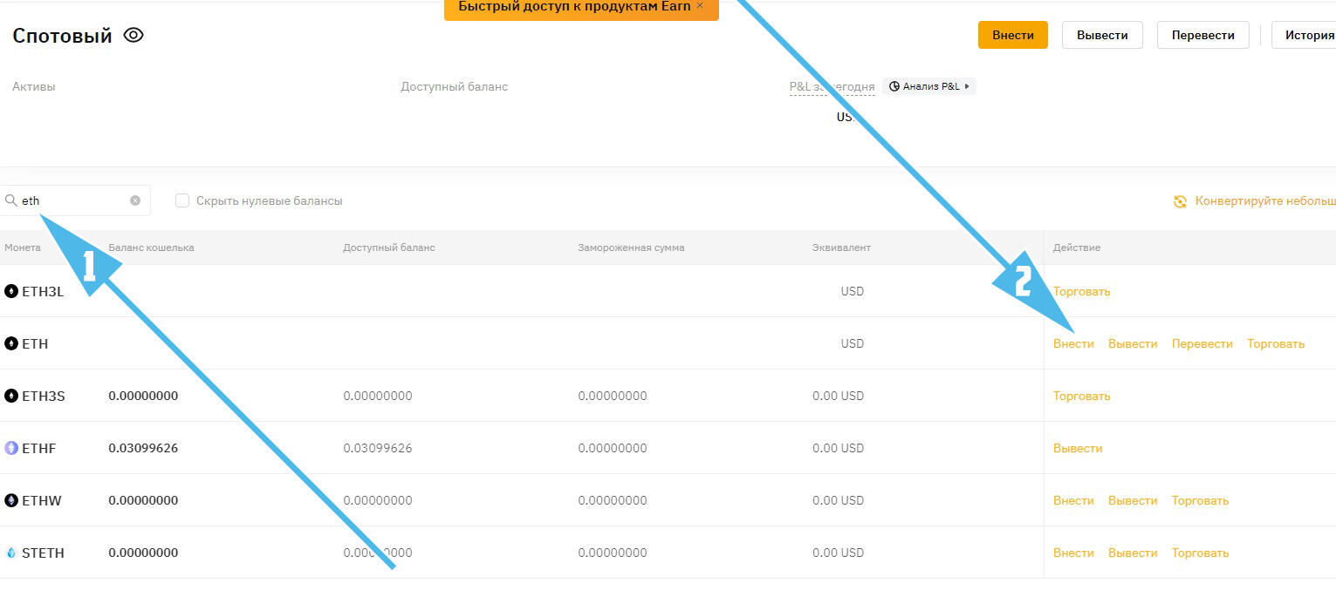This screenshot has width=1336, height=590.
Task: Click Вывести in the ETH row
Action: click(1133, 343)
